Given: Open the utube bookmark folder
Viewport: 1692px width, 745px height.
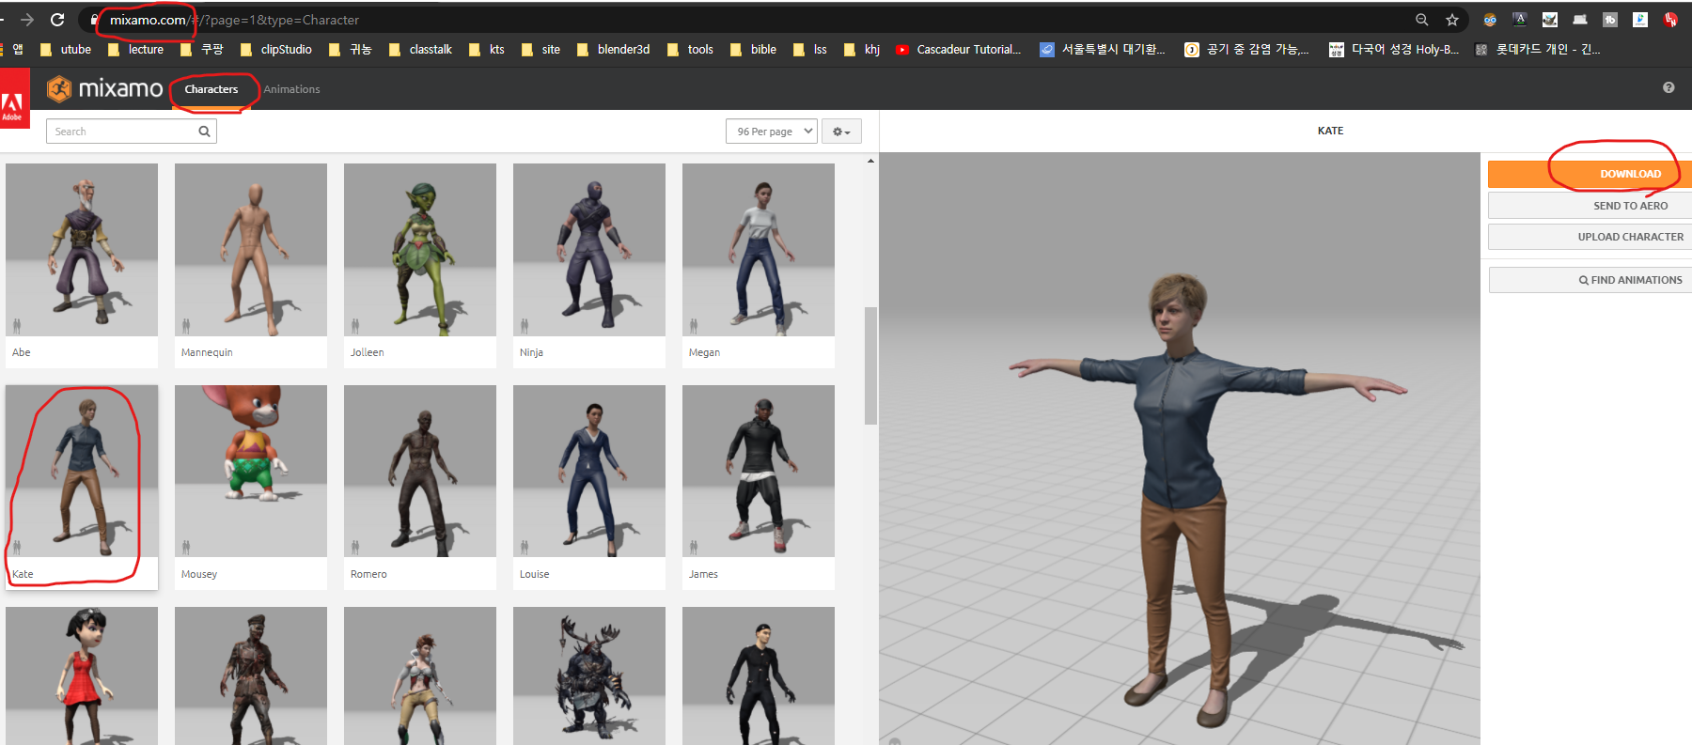Looking at the screenshot, I should coord(66,50).
